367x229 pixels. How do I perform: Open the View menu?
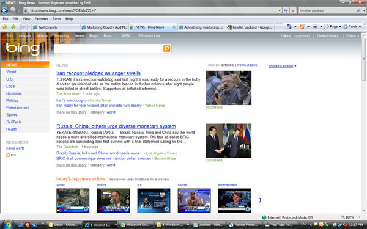tap(26, 19)
